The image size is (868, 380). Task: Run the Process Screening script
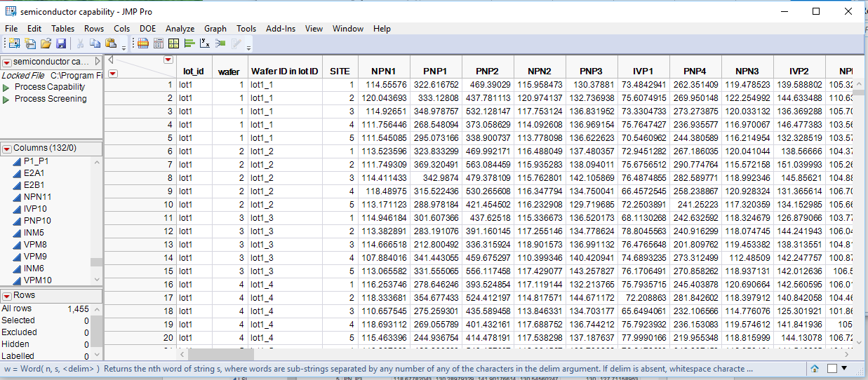coord(6,99)
